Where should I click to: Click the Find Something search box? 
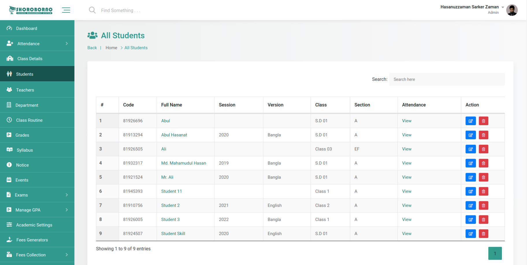coord(121,10)
